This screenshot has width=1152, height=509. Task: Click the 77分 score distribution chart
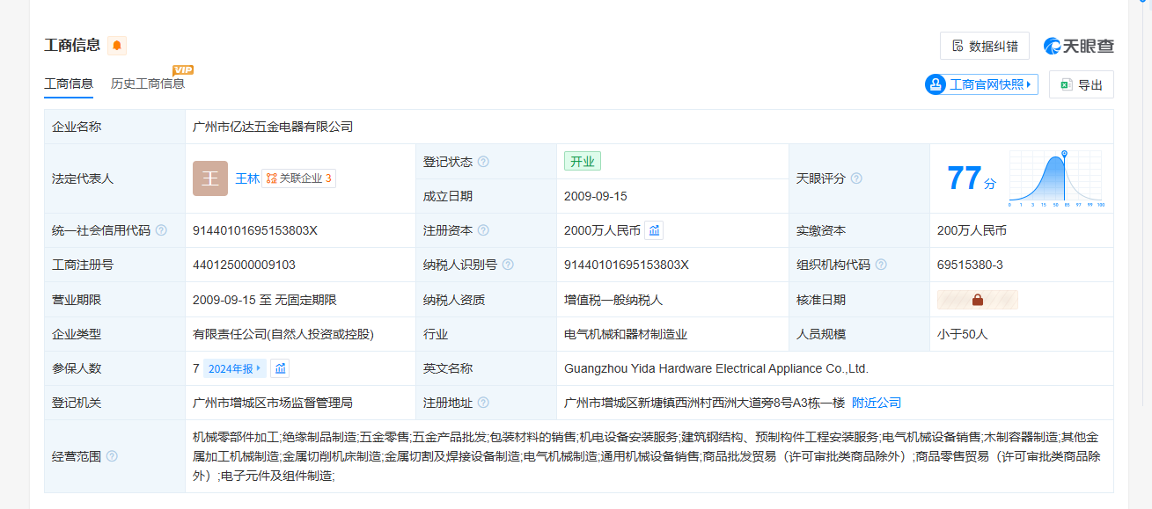point(1056,178)
